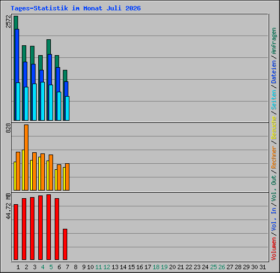
Task: Click the red Volumen bar for day 5
Action: [x=49, y=227]
